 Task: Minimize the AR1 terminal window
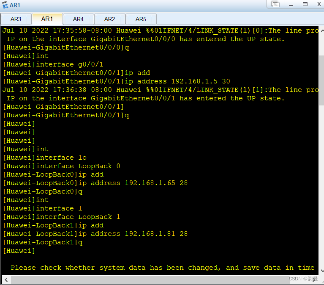(290, 4)
